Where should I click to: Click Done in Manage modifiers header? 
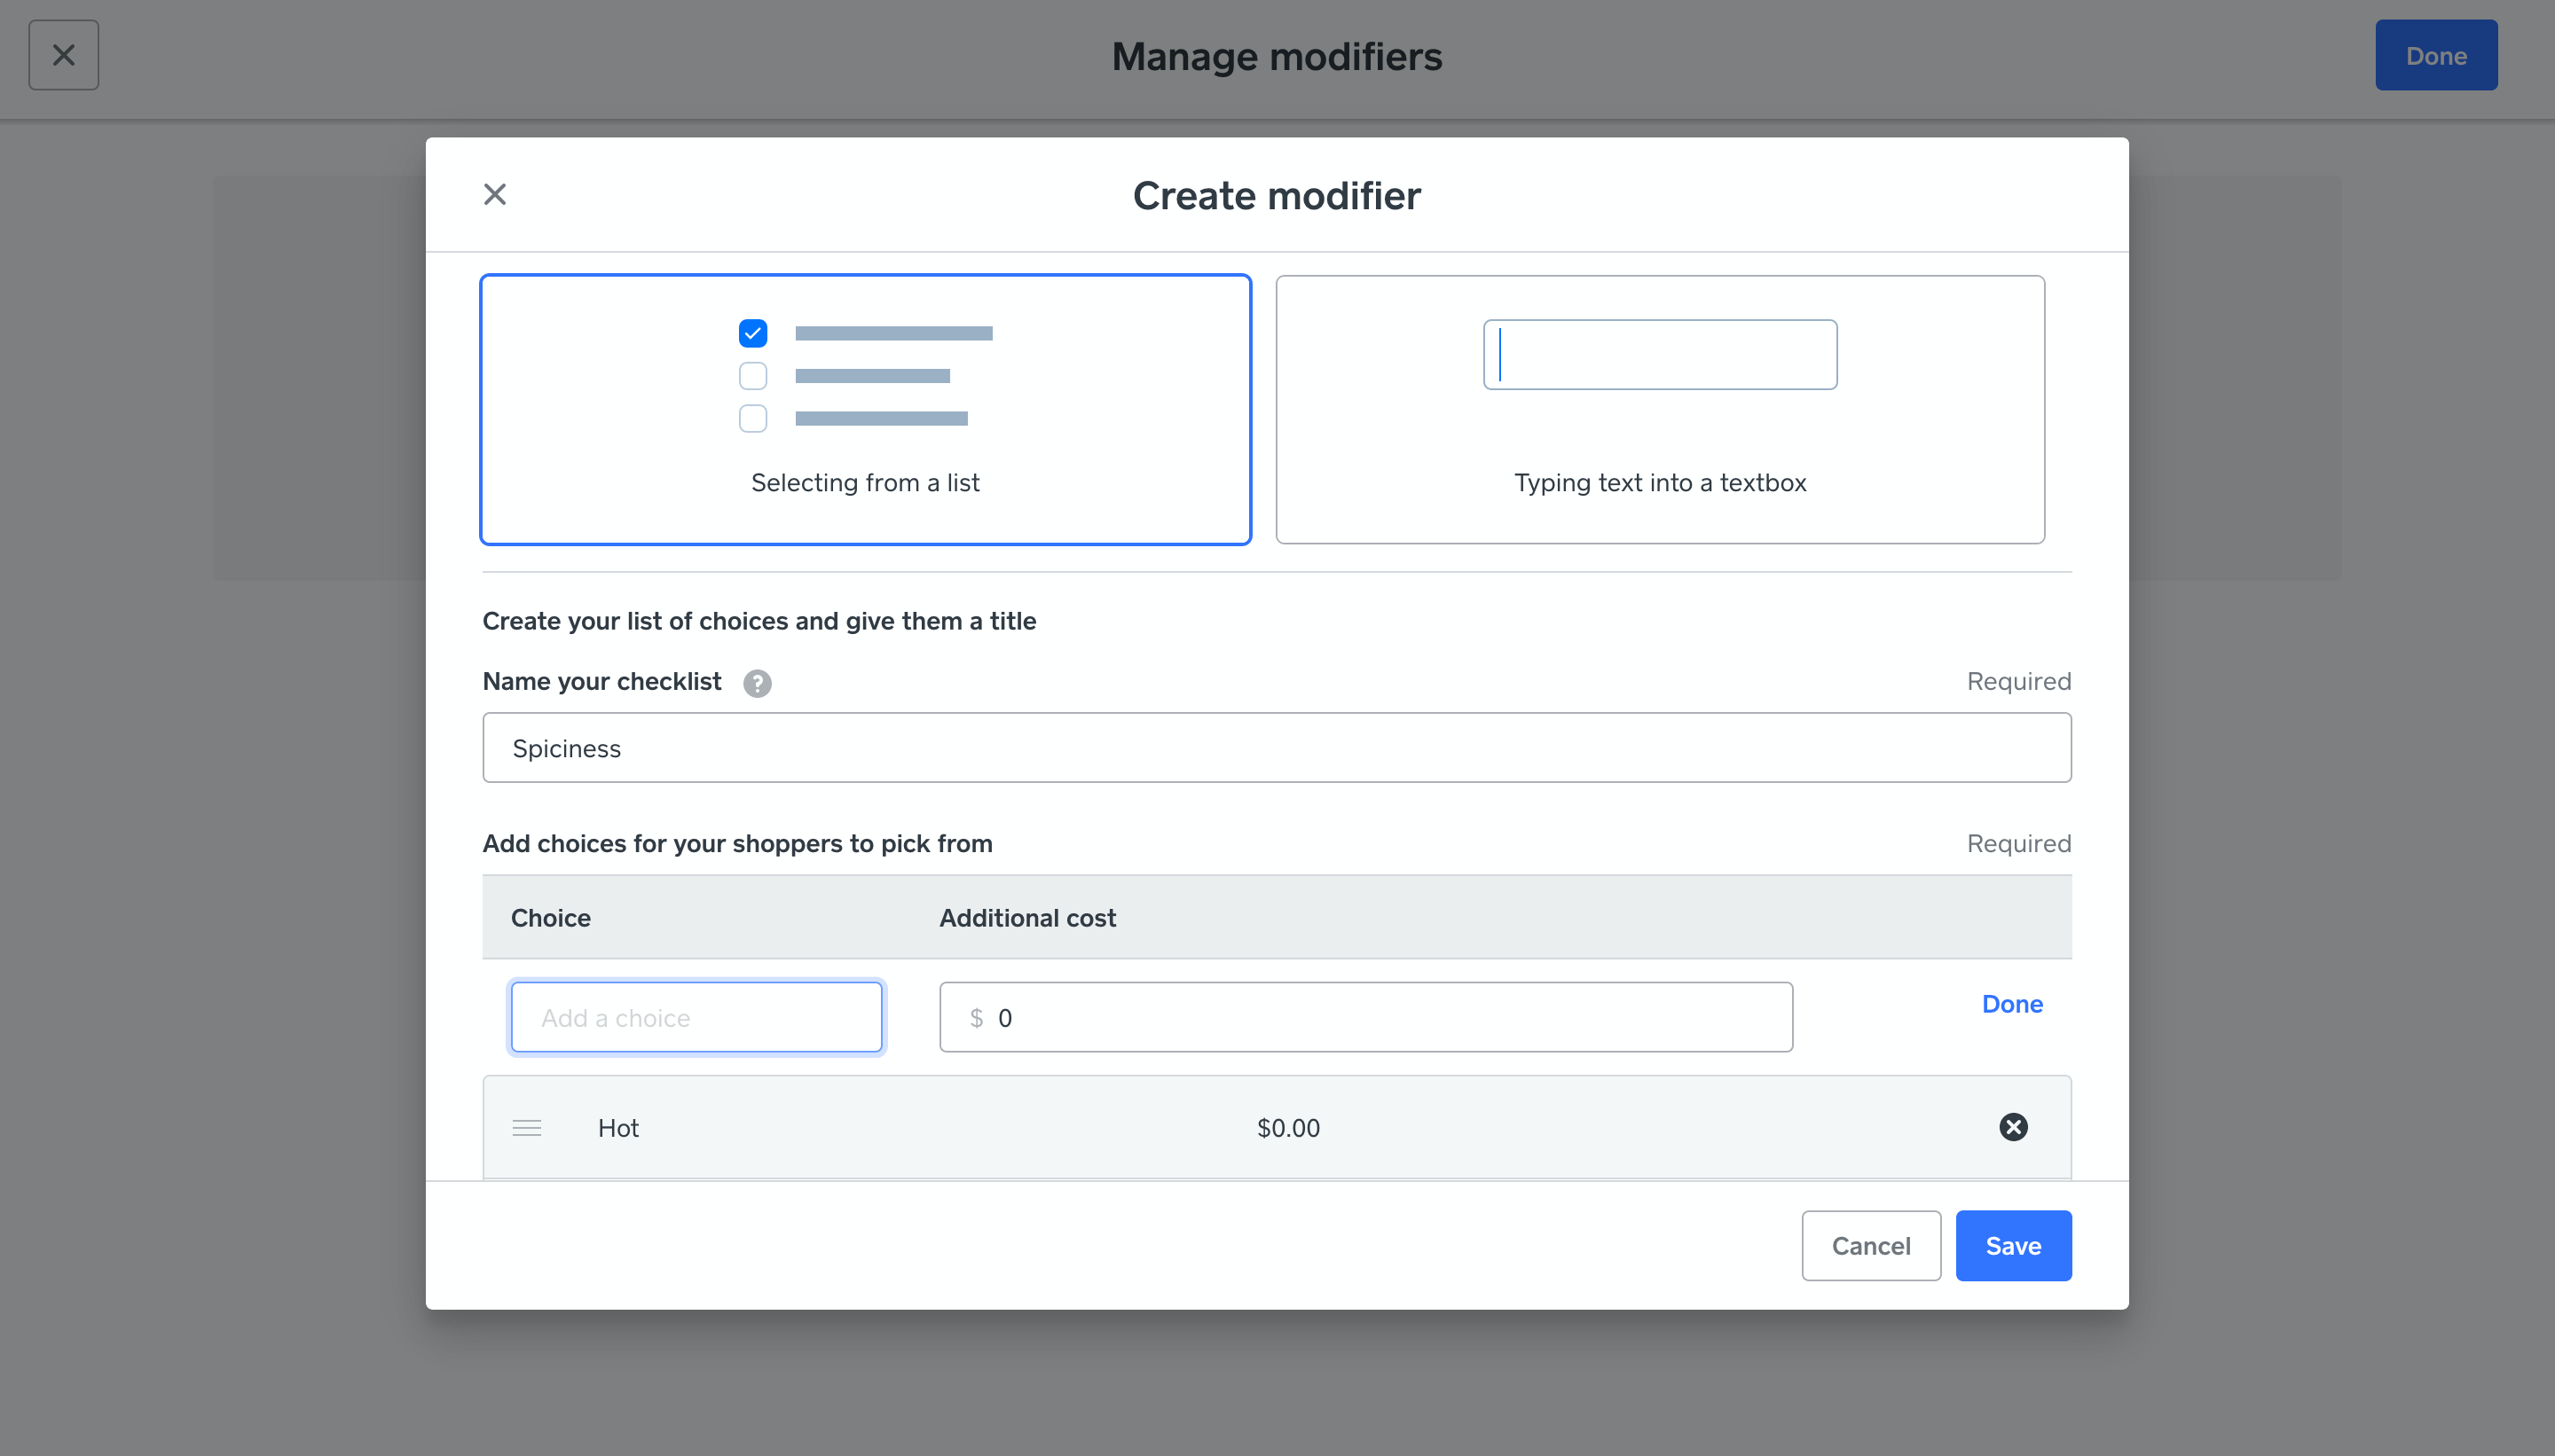coord(2435,56)
